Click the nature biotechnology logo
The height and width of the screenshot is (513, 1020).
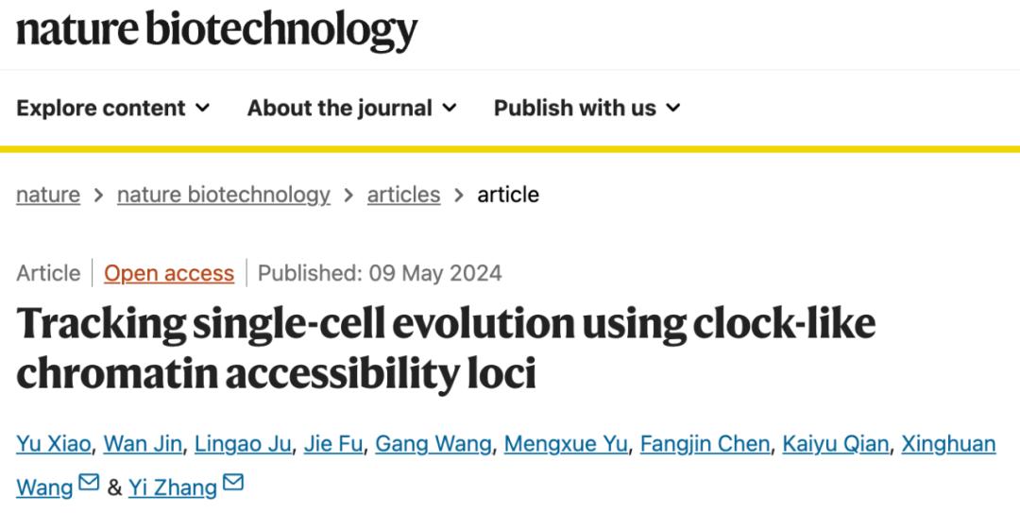(216, 31)
